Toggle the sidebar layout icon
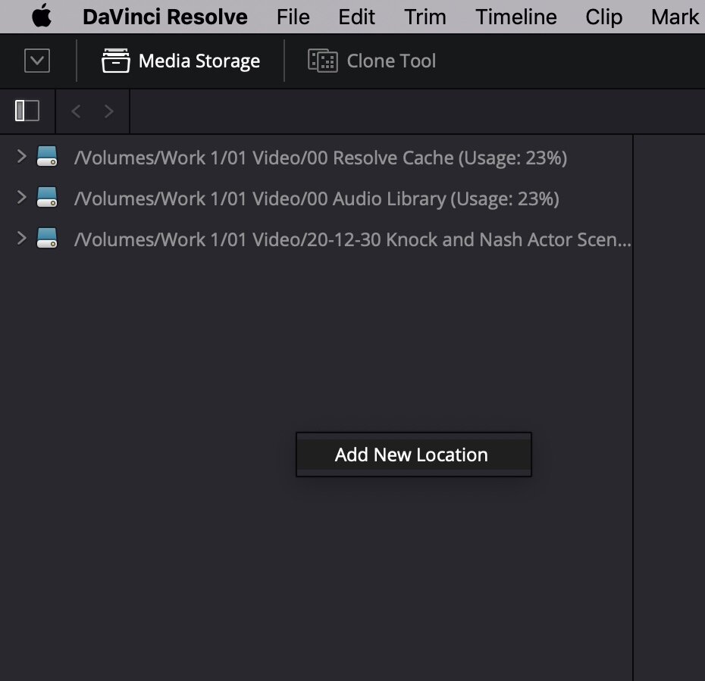 click(x=27, y=111)
